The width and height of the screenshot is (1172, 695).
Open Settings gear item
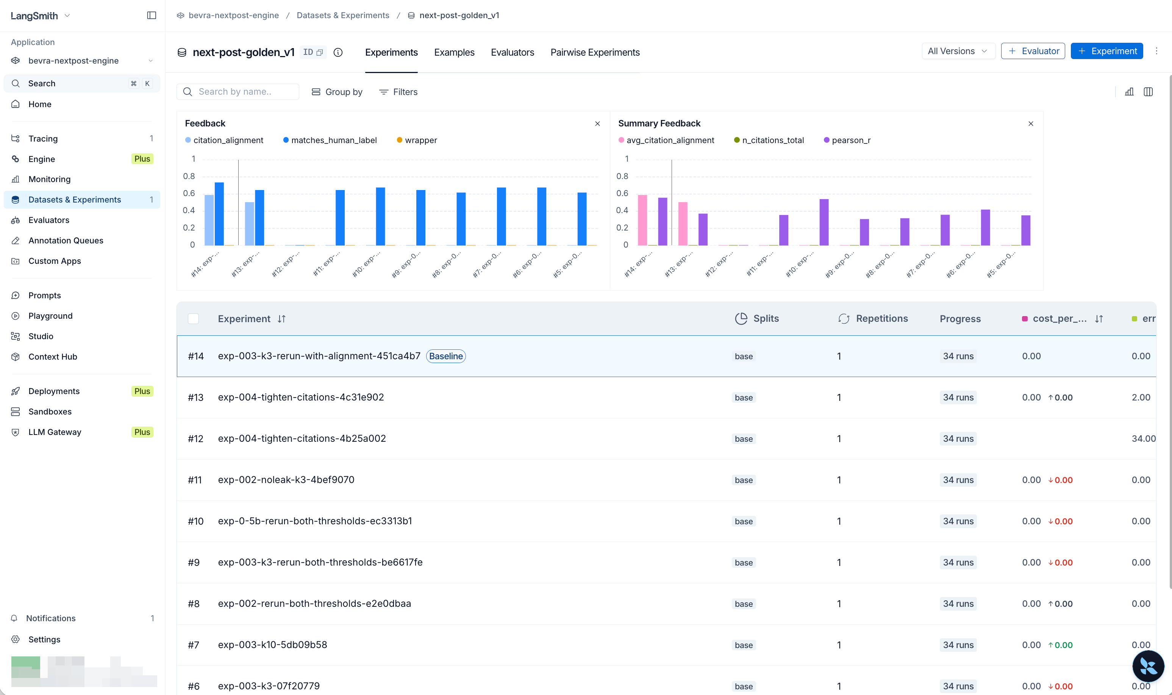click(x=82, y=640)
